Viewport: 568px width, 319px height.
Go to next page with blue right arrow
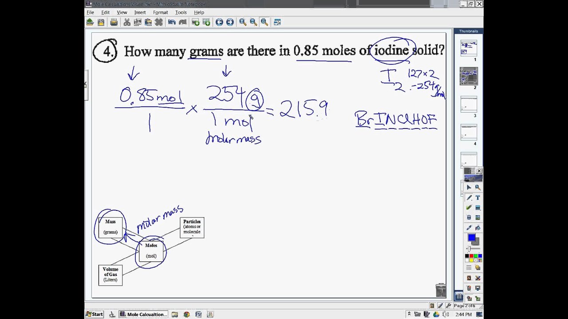[230, 22]
